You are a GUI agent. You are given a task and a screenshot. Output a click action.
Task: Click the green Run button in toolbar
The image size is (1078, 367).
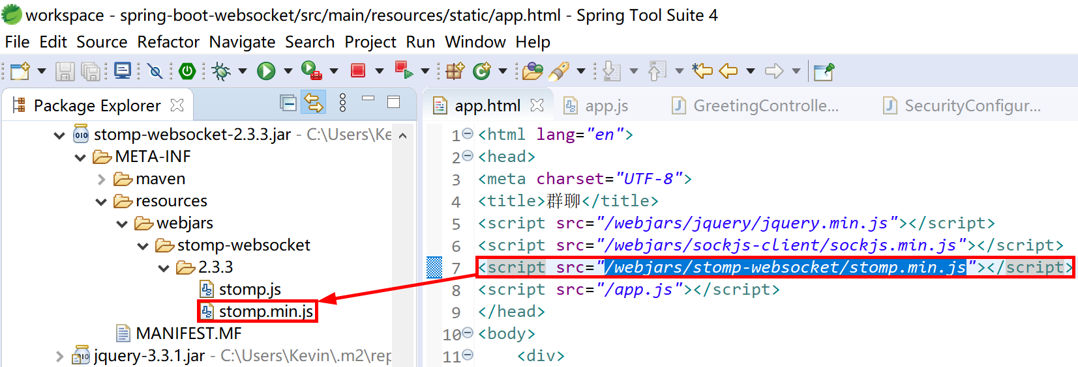(265, 71)
